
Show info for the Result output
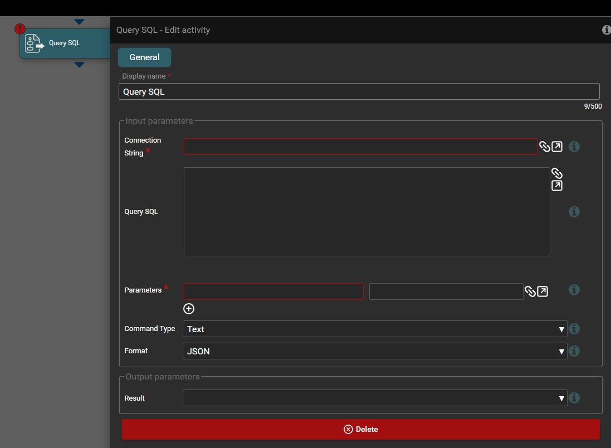(574, 398)
